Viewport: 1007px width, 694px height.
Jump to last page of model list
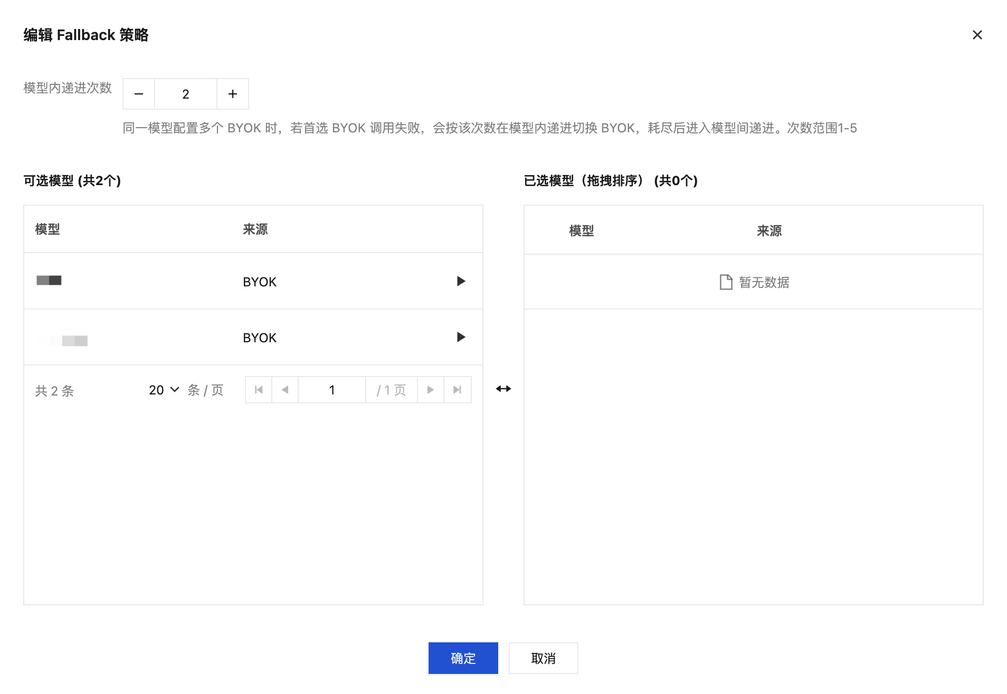(458, 390)
